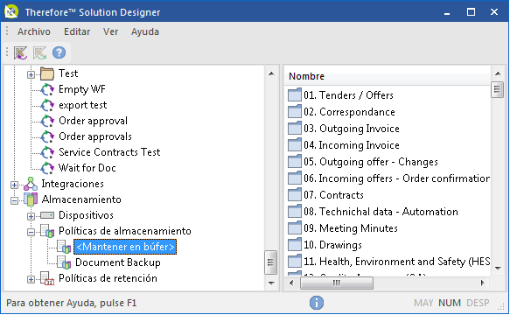
Task: Click the tree panel vertical scrollbar thumb
Action: click(270, 262)
